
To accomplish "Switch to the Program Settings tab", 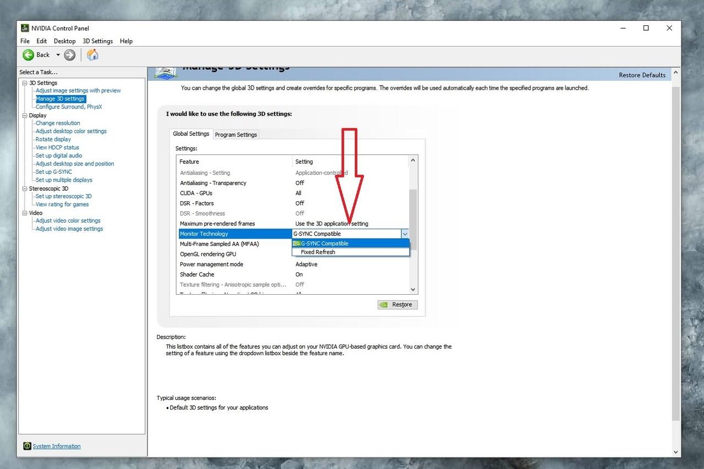I will (236, 135).
